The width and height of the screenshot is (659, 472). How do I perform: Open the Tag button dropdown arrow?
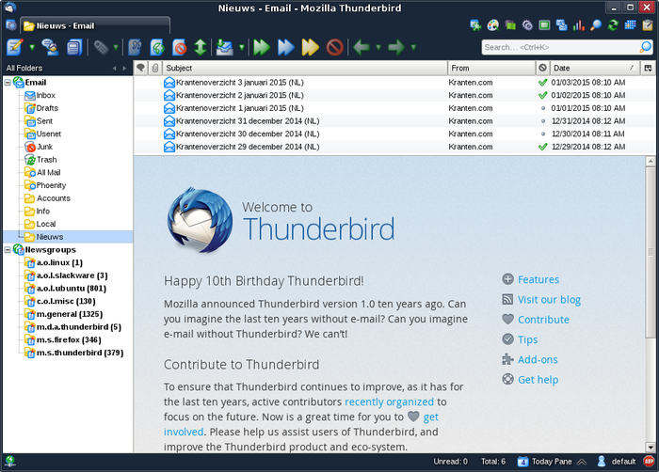(116, 47)
